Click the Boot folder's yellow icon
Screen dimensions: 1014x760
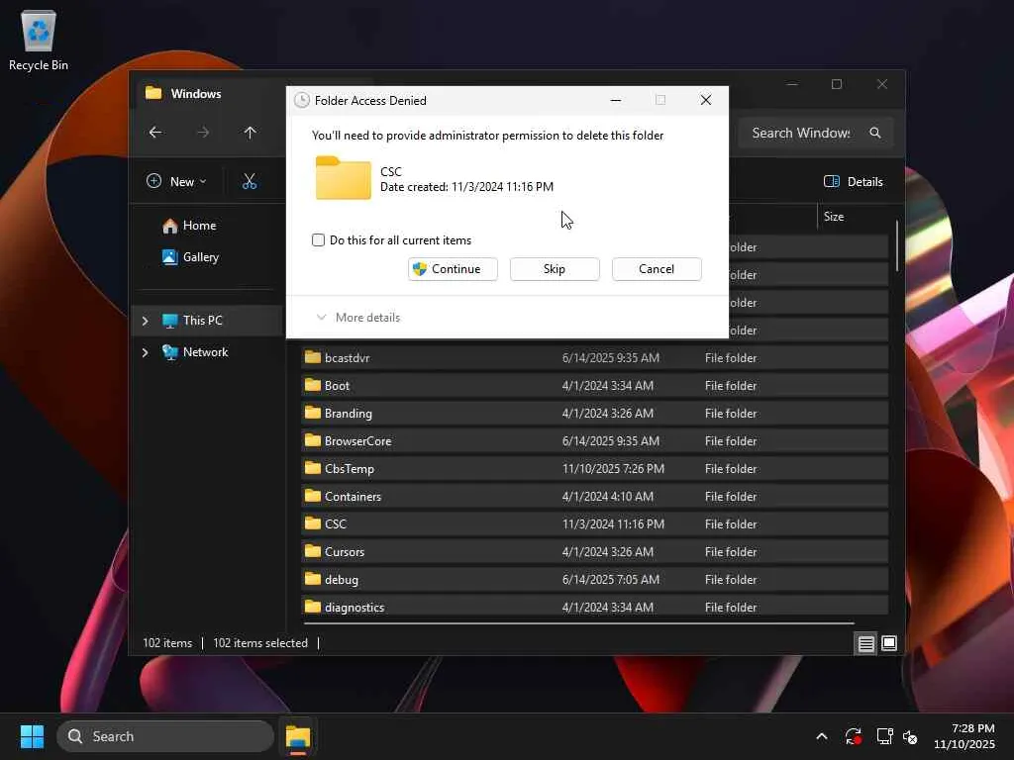pyautogui.click(x=313, y=385)
